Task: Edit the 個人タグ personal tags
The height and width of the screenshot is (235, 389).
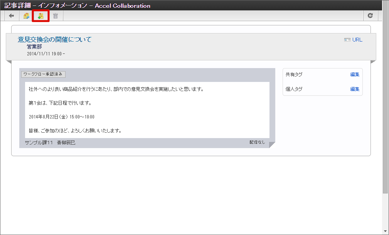Action: [354, 88]
